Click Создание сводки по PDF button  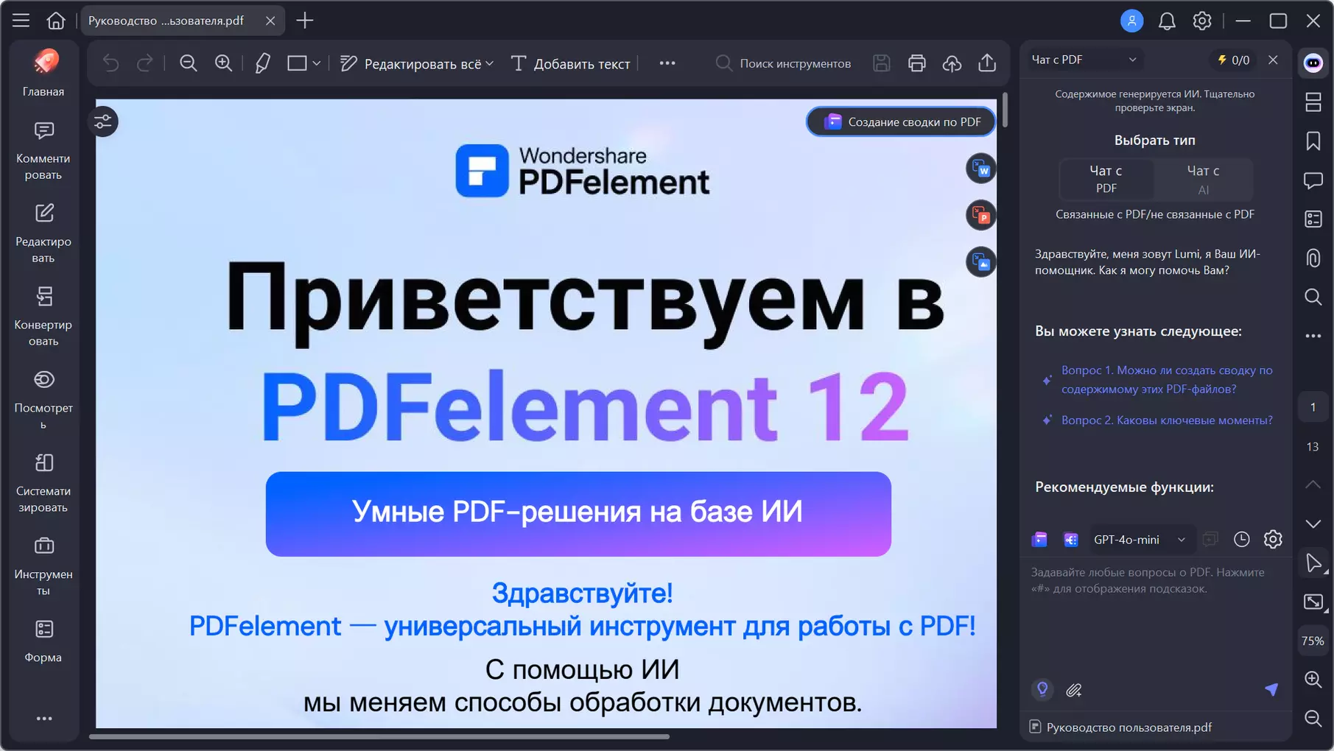pyautogui.click(x=901, y=121)
